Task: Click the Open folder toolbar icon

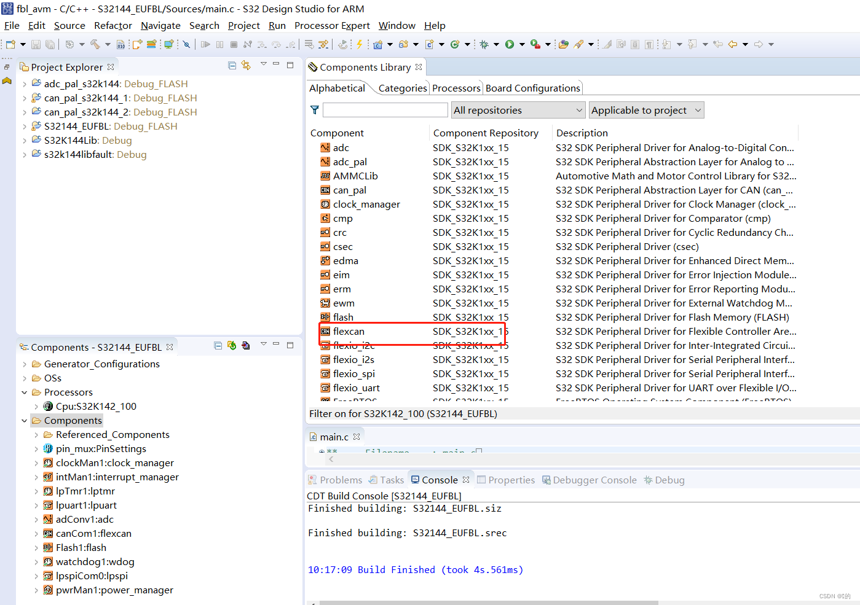Action: coord(563,44)
